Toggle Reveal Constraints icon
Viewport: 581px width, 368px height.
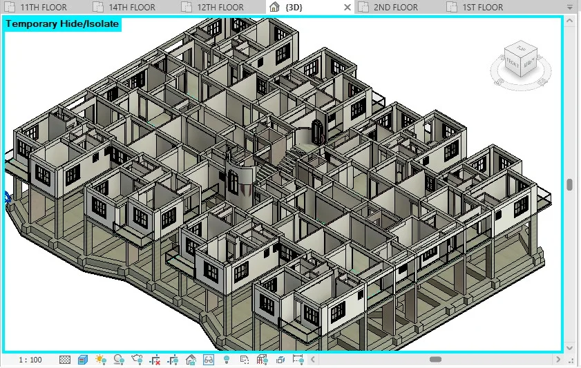298,360
